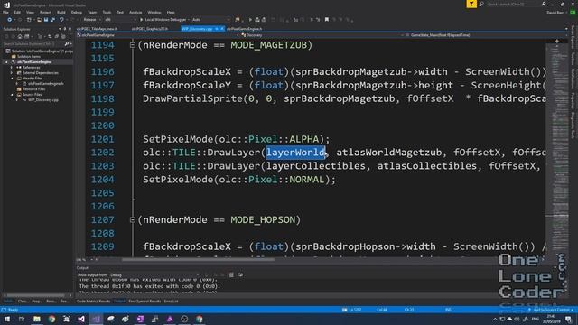The image size is (578, 325).
Task: Select WIP_Discovery.cpp in the tree
Action: point(42,100)
